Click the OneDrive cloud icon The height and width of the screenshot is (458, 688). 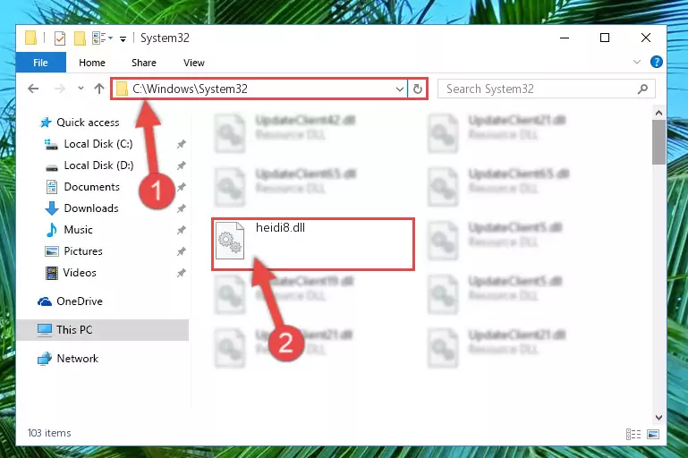pyautogui.click(x=45, y=301)
